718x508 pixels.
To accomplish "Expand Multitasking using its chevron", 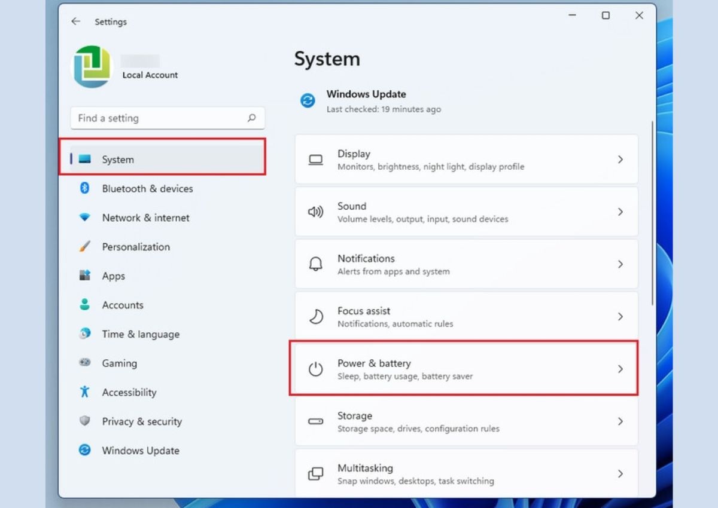I will [620, 474].
